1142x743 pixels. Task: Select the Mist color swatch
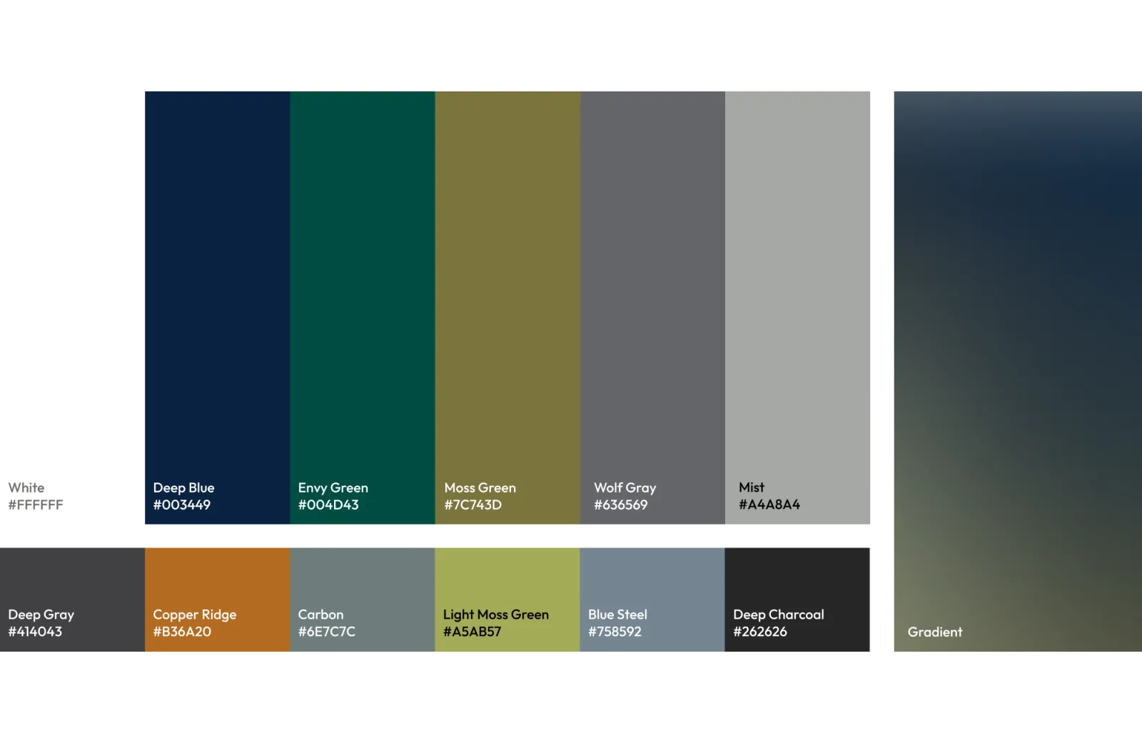[x=799, y=285]
